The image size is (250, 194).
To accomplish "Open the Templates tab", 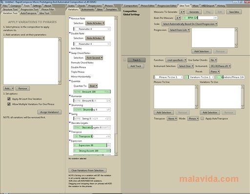I will click(x=111, y=9).
